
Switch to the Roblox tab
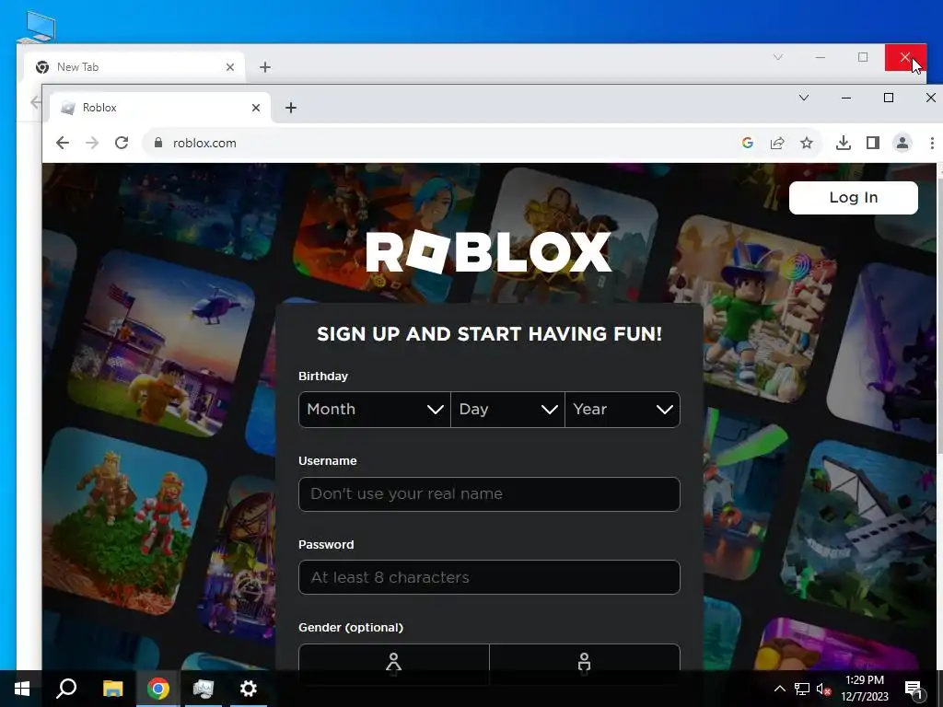(160, 108)
